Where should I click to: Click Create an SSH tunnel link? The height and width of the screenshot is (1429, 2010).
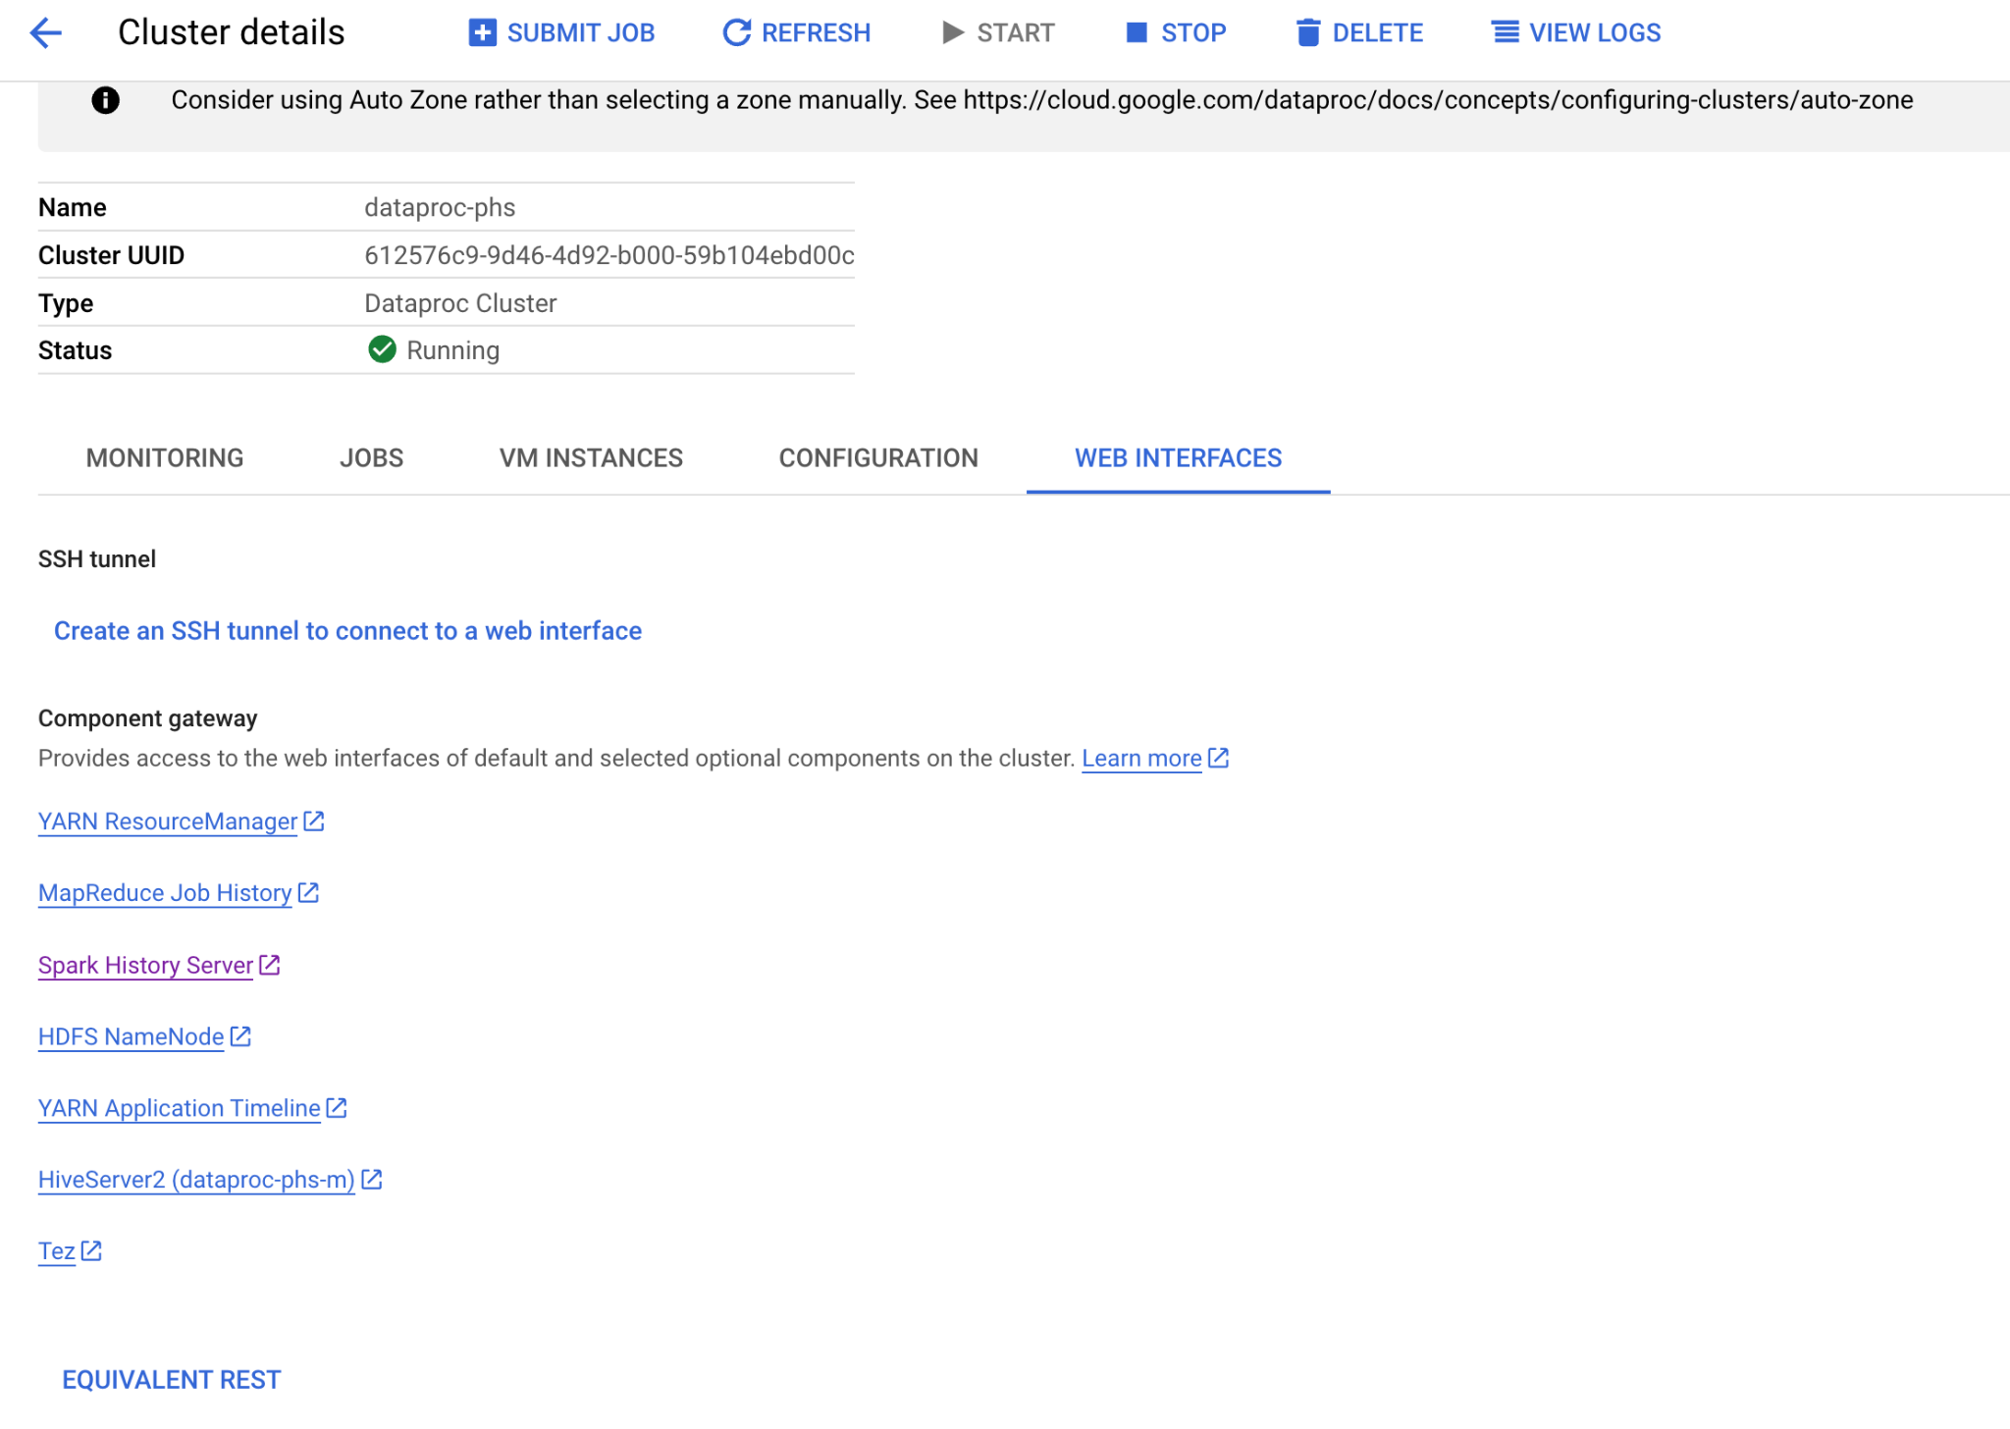click(x=346, y=631)
